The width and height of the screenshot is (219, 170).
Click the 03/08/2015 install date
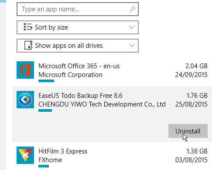(x=191, y=160)
